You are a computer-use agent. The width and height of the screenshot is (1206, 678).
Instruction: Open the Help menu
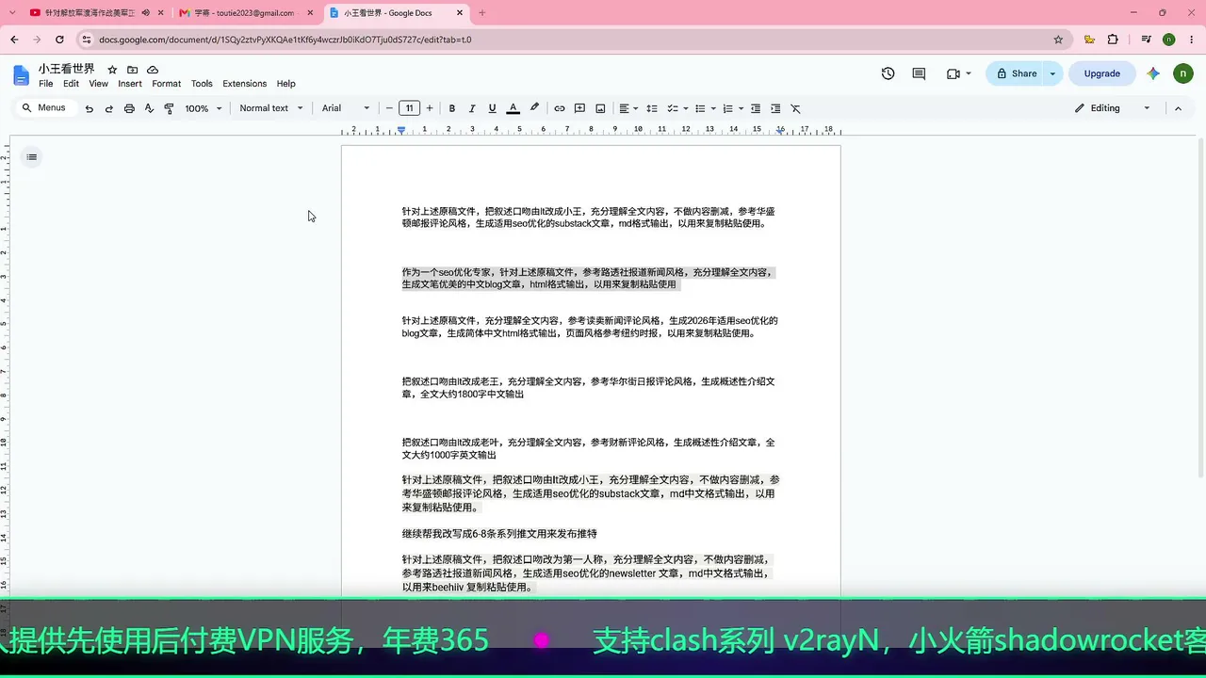click(x=286, y=84)
